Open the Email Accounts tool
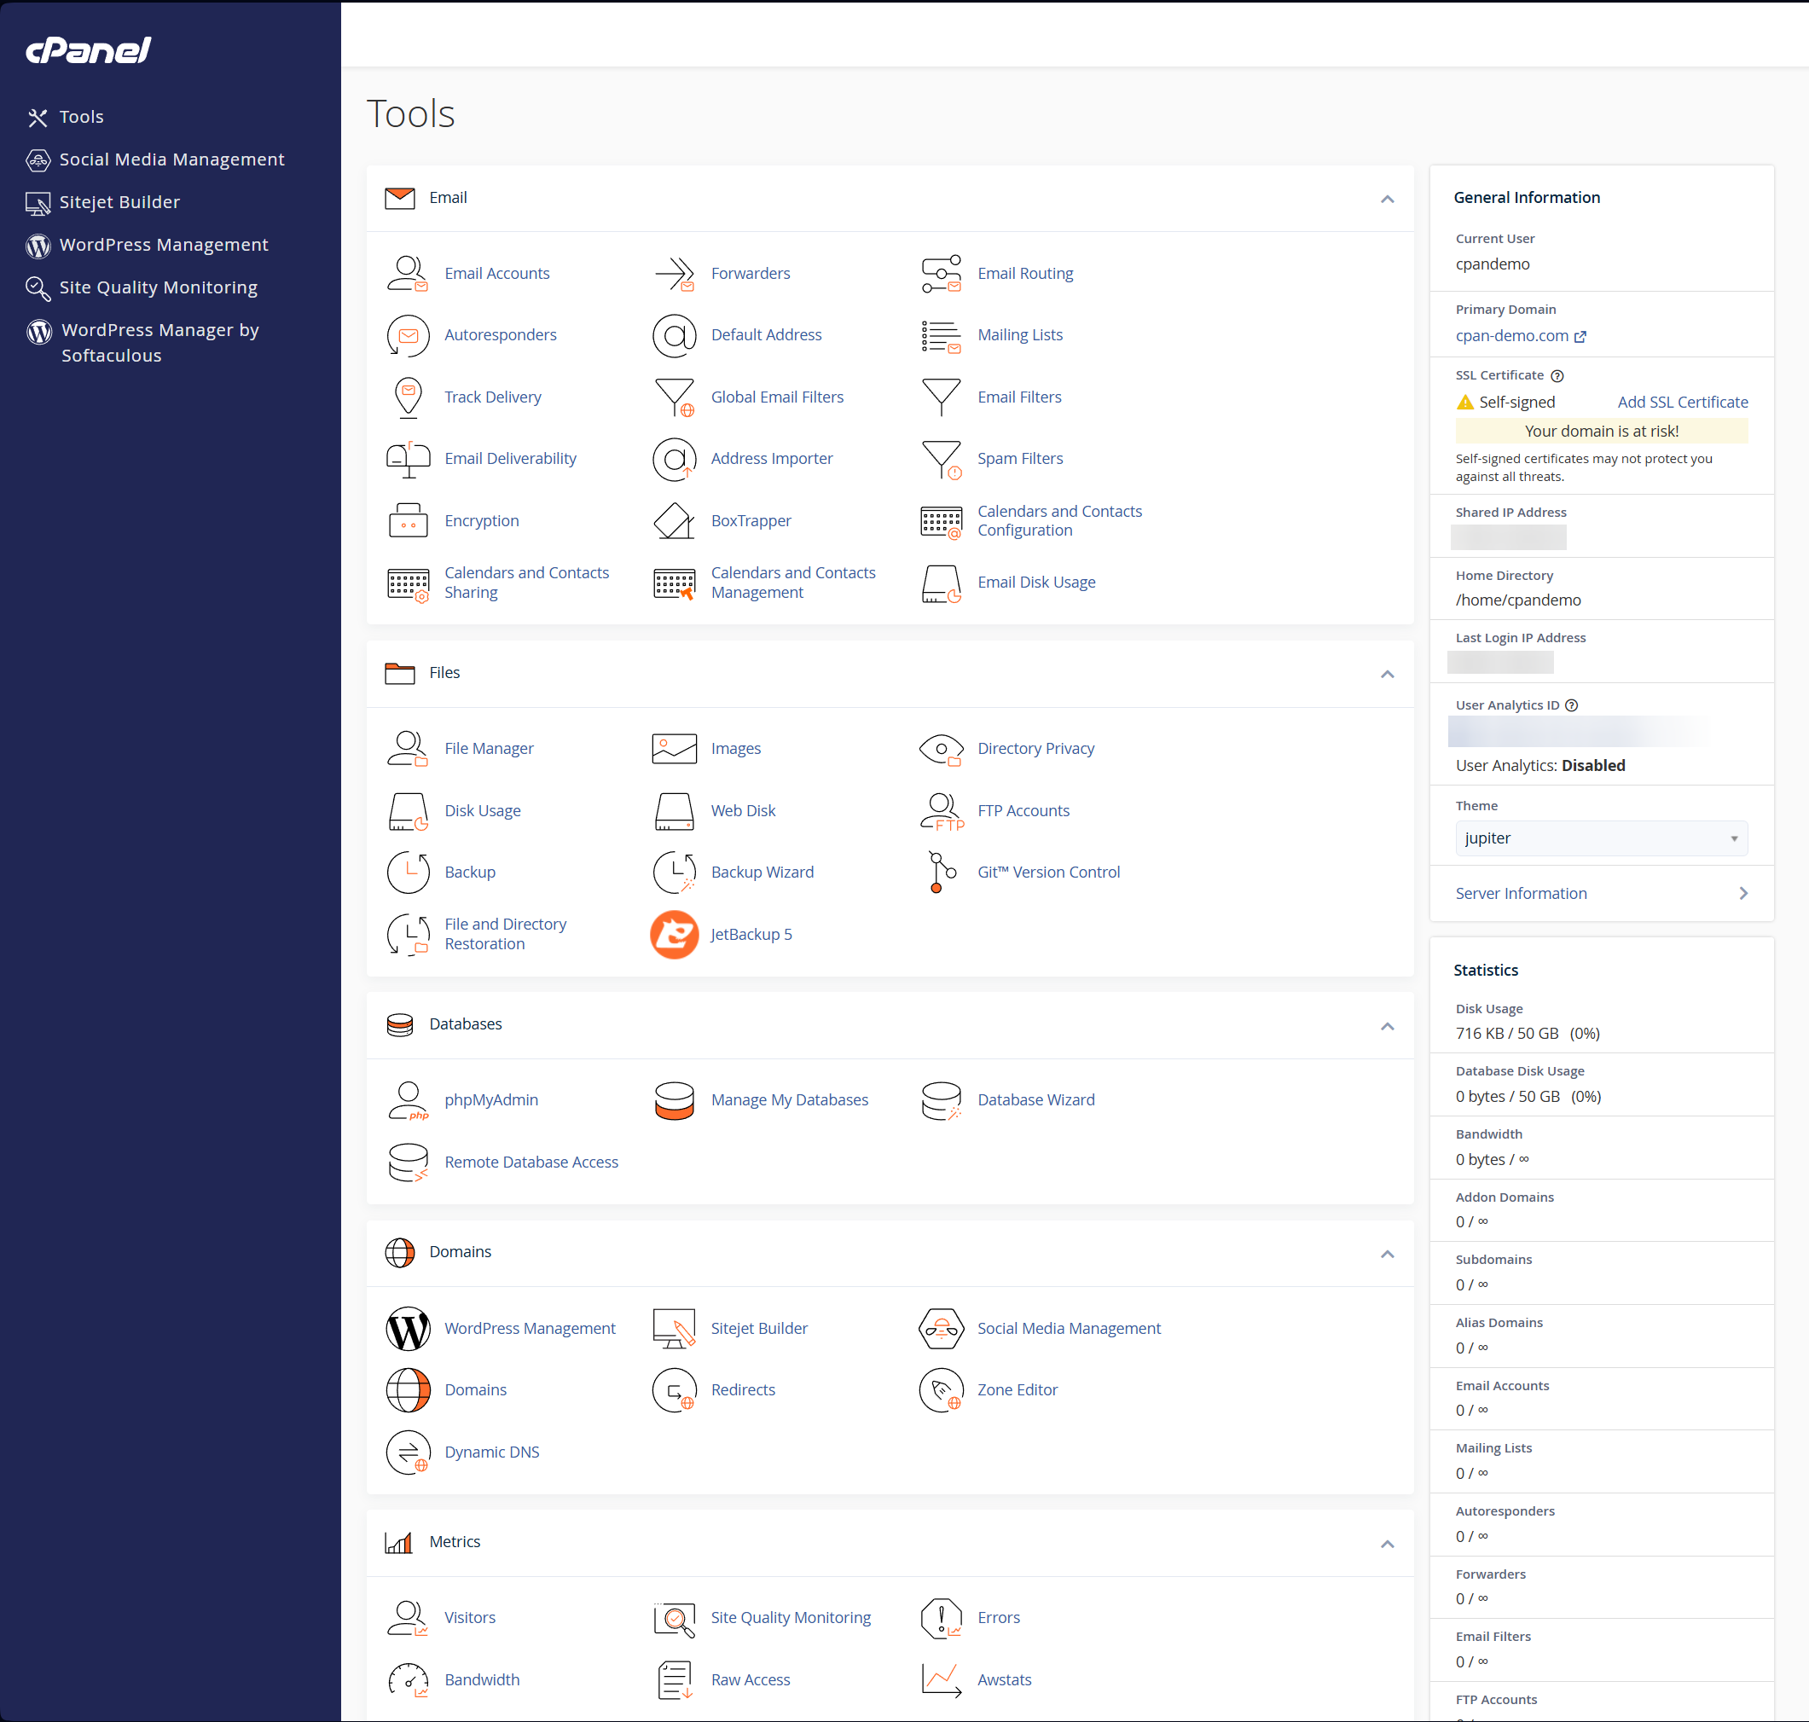Screen dimensions: 1809x1722 tap(496, 273)
